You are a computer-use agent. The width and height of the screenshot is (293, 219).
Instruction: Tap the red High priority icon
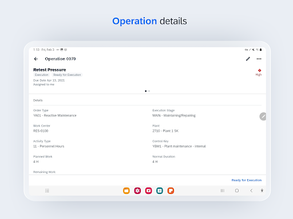pyautogui.click(x=259, y=70)
